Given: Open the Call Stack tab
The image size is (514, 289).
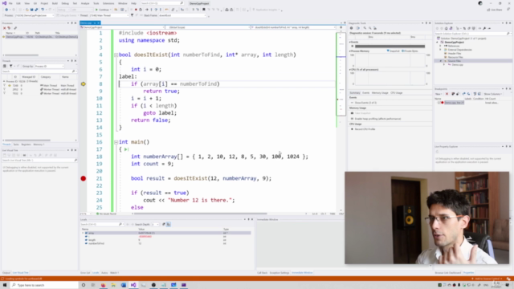Looking at the screenshot, I should [262, 273].
